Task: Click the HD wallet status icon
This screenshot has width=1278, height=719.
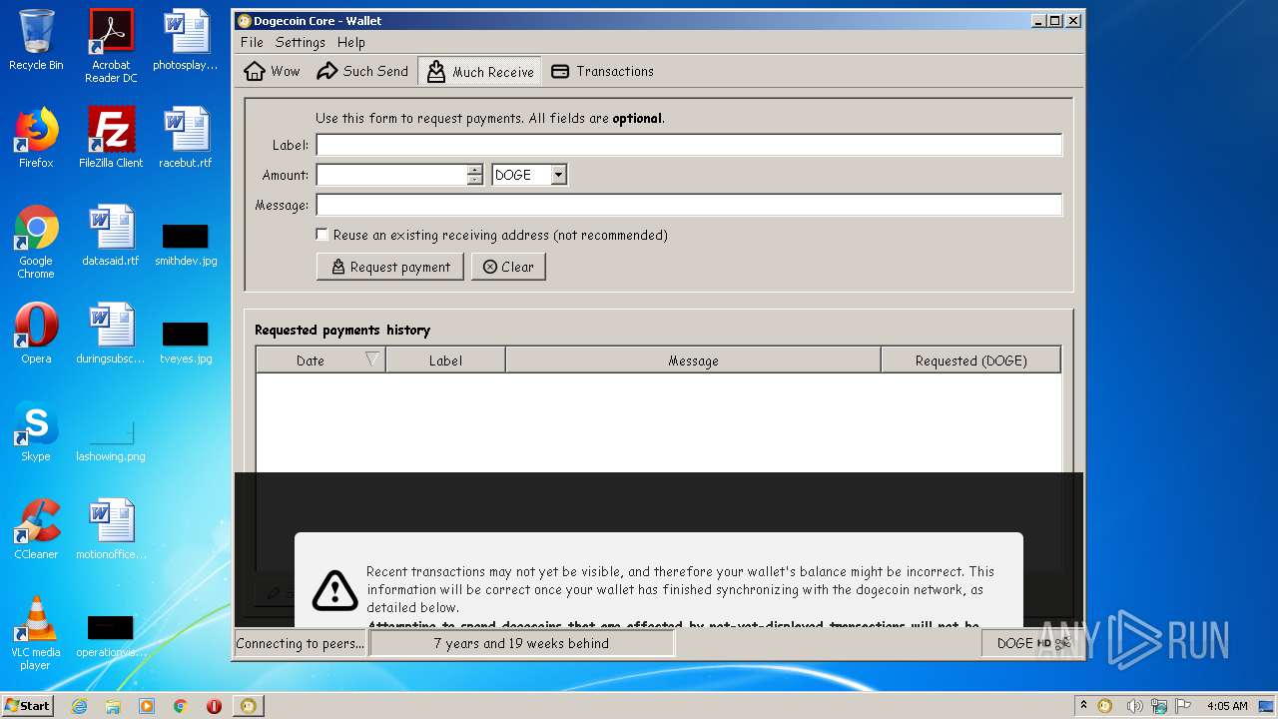Action: (1043, 643)
